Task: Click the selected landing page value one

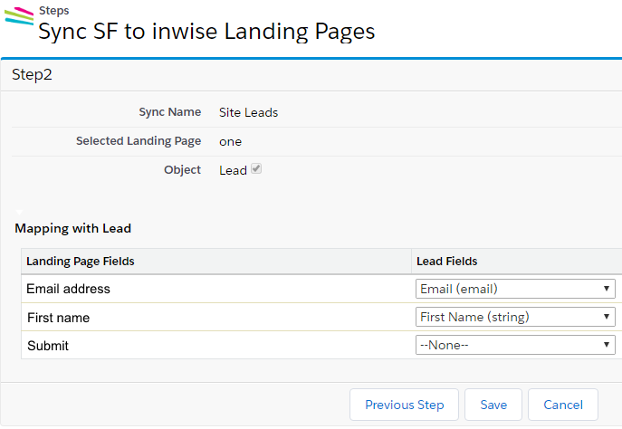Action: click(231, 141)
